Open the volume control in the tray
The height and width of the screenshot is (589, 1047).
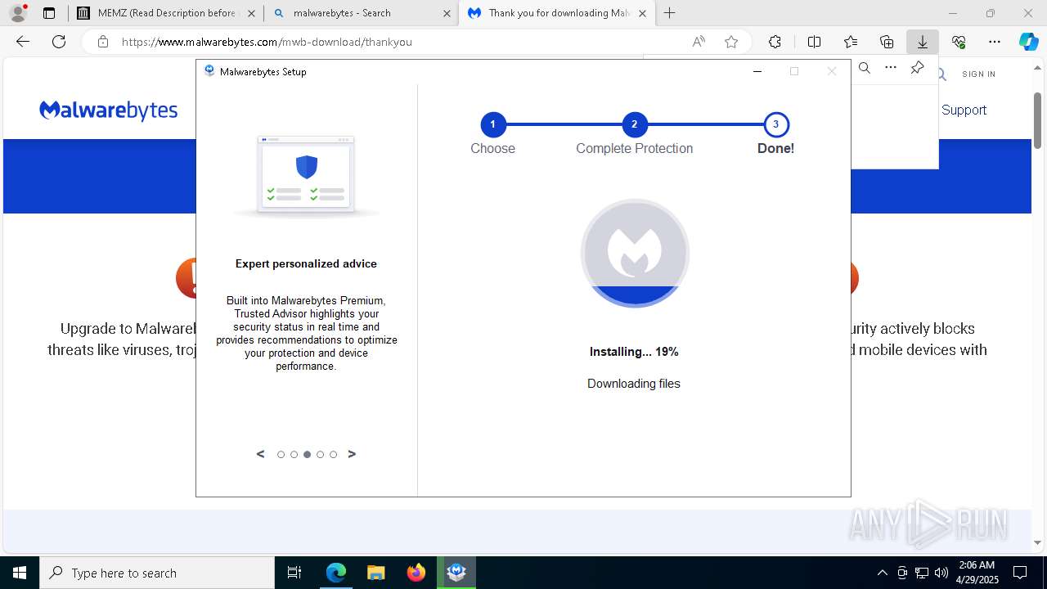[x=941, y=573]
